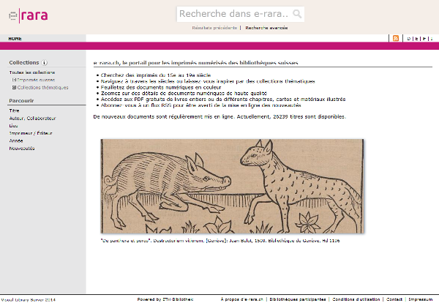The height and width of the screenshot is (303, 439).
Task: Click the 'Abonnez-vous à un flux RSS' bullet
Action: coord(200,105)
